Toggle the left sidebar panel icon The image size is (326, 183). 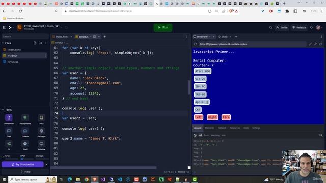pos(5,27)
